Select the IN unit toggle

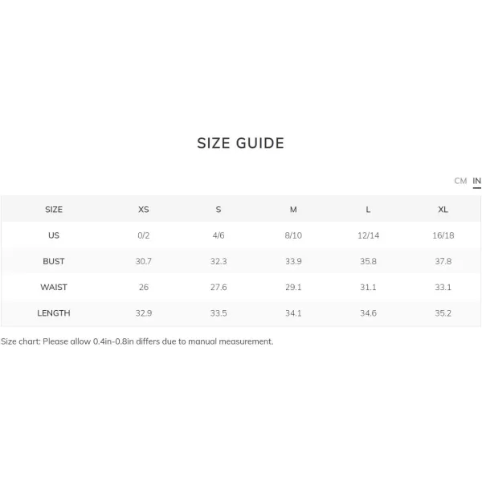[476, 181]
